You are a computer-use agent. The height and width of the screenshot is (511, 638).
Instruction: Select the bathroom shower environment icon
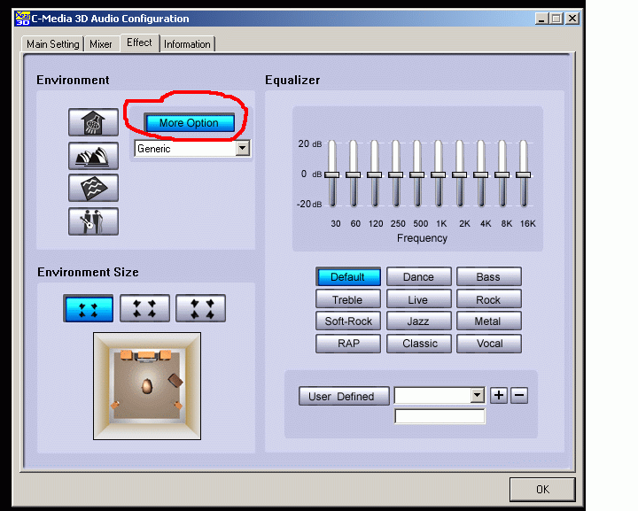click(93, 122)
